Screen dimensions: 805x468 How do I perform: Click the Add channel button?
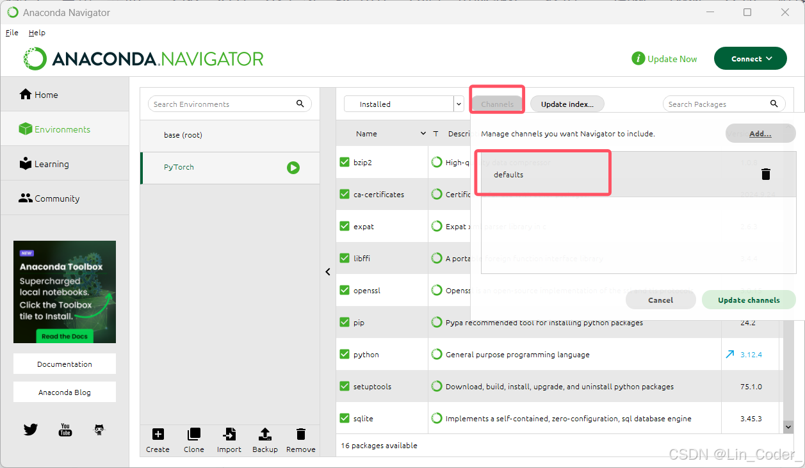(x=761, y=134)
